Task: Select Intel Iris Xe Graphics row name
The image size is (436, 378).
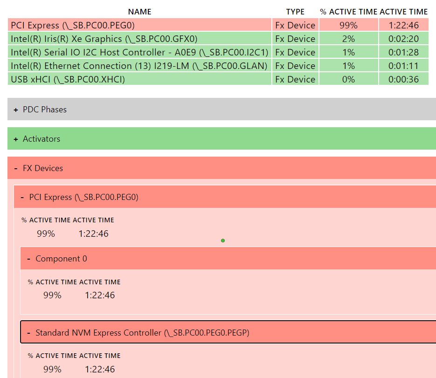Action: point(104,39)
